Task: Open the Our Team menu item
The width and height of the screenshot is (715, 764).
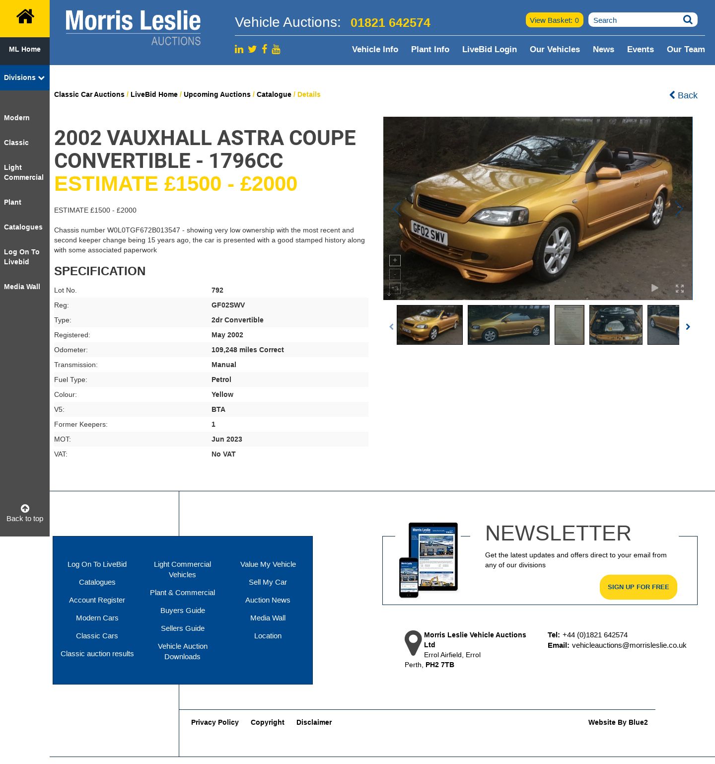Action: [x=686, y=49]
